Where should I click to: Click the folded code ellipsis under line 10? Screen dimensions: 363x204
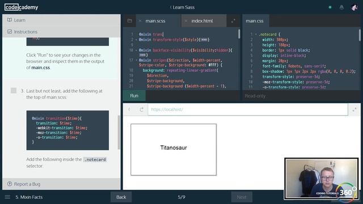[142, 55]
